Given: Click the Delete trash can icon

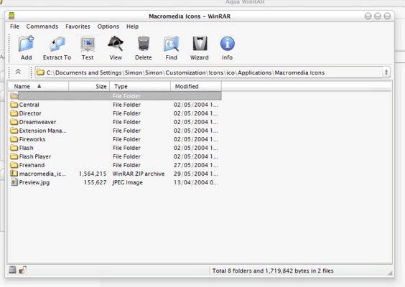Looking at the screenshot, I should (x=144, y=43).
